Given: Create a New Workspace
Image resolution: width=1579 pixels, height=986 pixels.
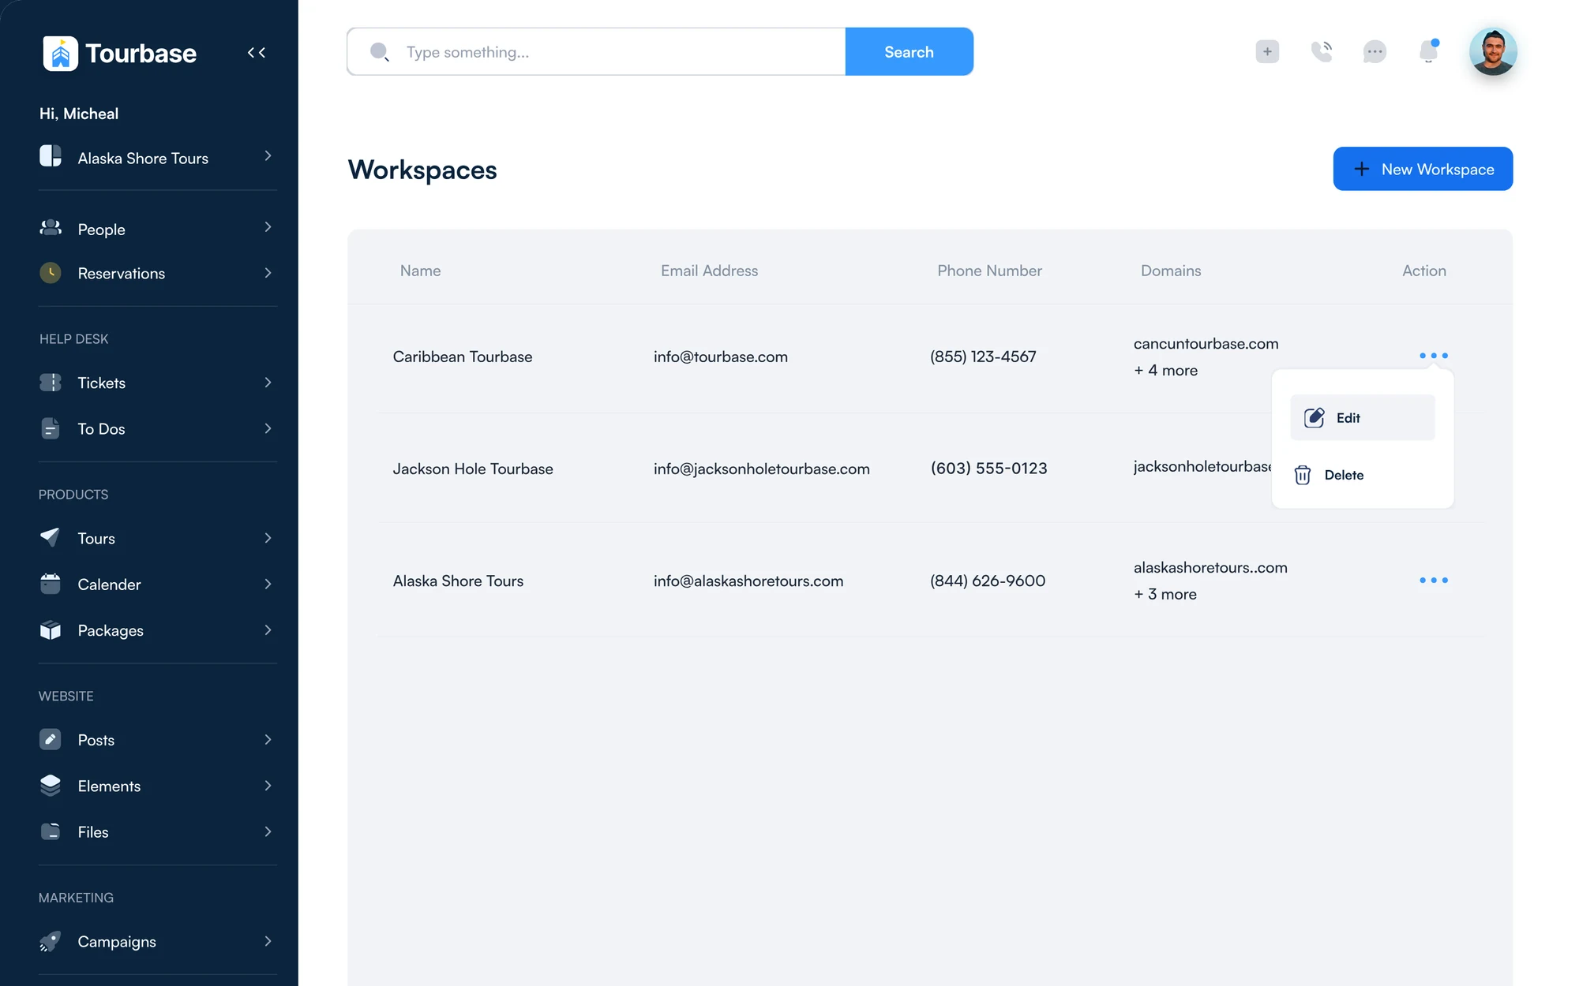Looking at the screenshot, I should pos(1423,169).
